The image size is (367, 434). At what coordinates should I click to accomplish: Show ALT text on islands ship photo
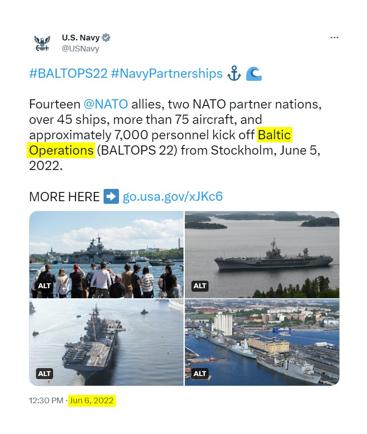200,286
